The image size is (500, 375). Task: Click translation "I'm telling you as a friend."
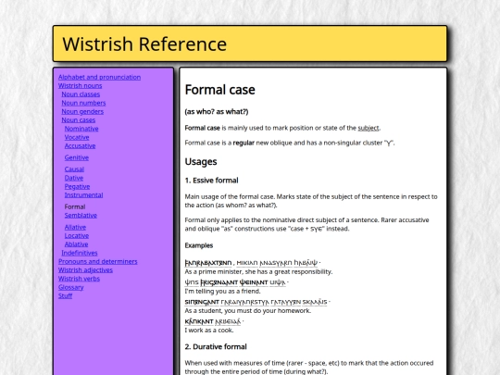[222, 292]
